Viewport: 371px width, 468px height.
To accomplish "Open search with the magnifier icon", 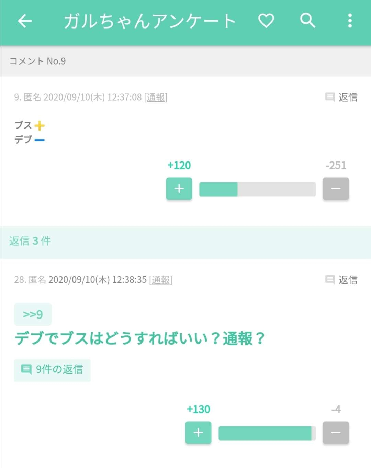I will point(307,21).
